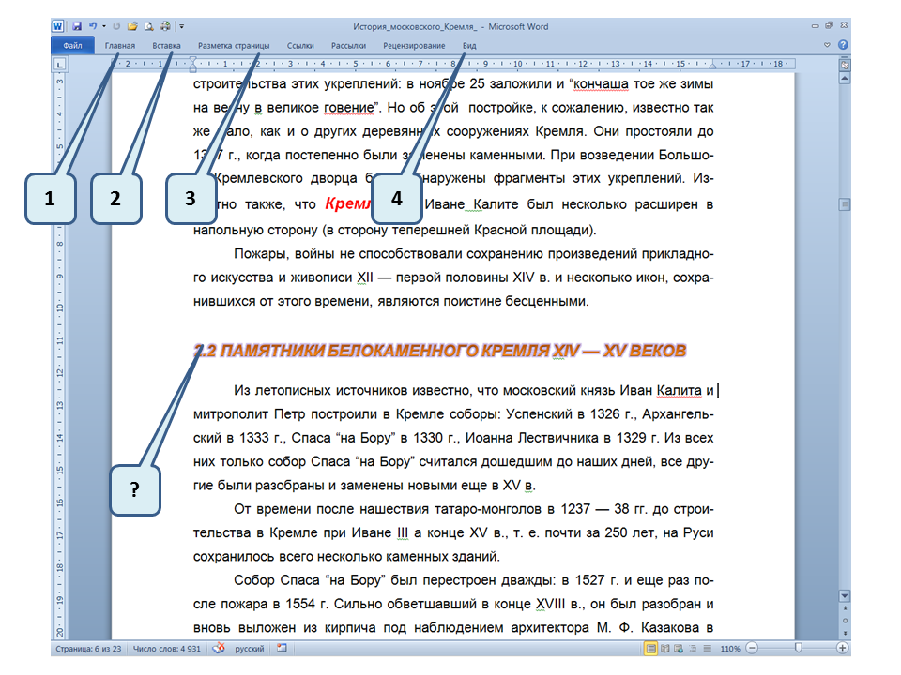The height and width of the screenshot is (675, 901).
Task: Toggle the ruler button above the scrollbar
Action: click(x=845, y=66)
